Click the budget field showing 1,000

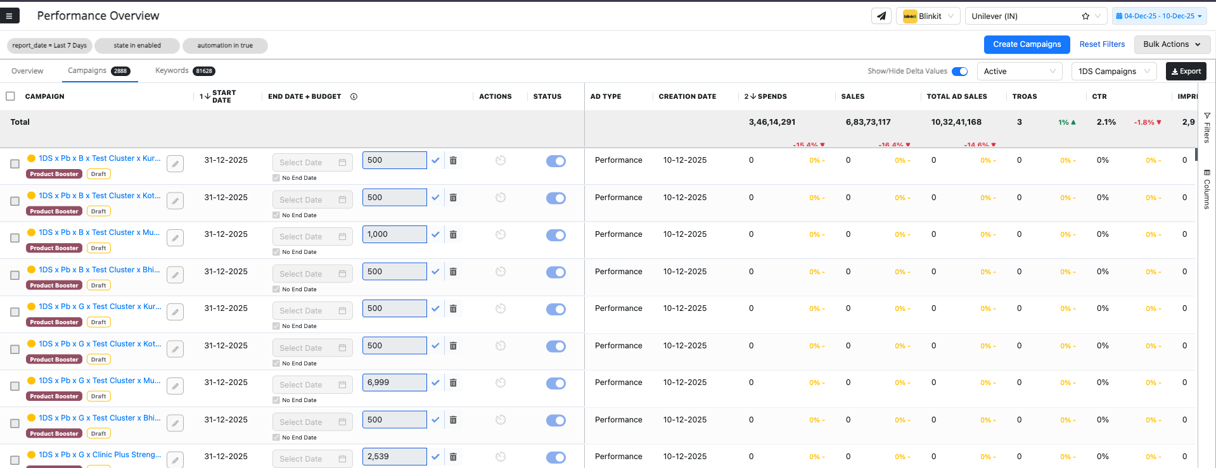click(x=395, y=234)
